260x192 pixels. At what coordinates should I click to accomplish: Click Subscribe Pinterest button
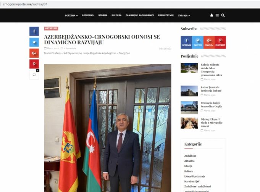[220, 42]
